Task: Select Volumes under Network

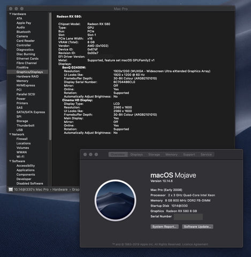Action: click(22, 148)
